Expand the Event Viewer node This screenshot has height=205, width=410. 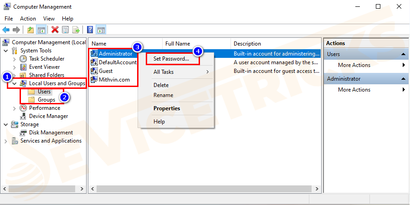pos(15,67)
